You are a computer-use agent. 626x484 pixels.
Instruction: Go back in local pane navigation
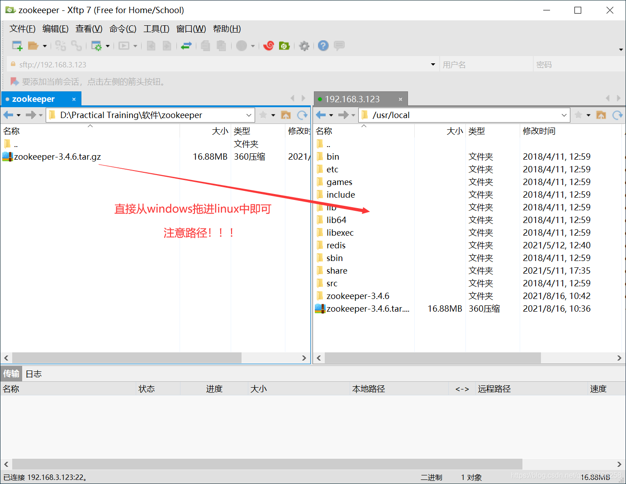(8, 115)
